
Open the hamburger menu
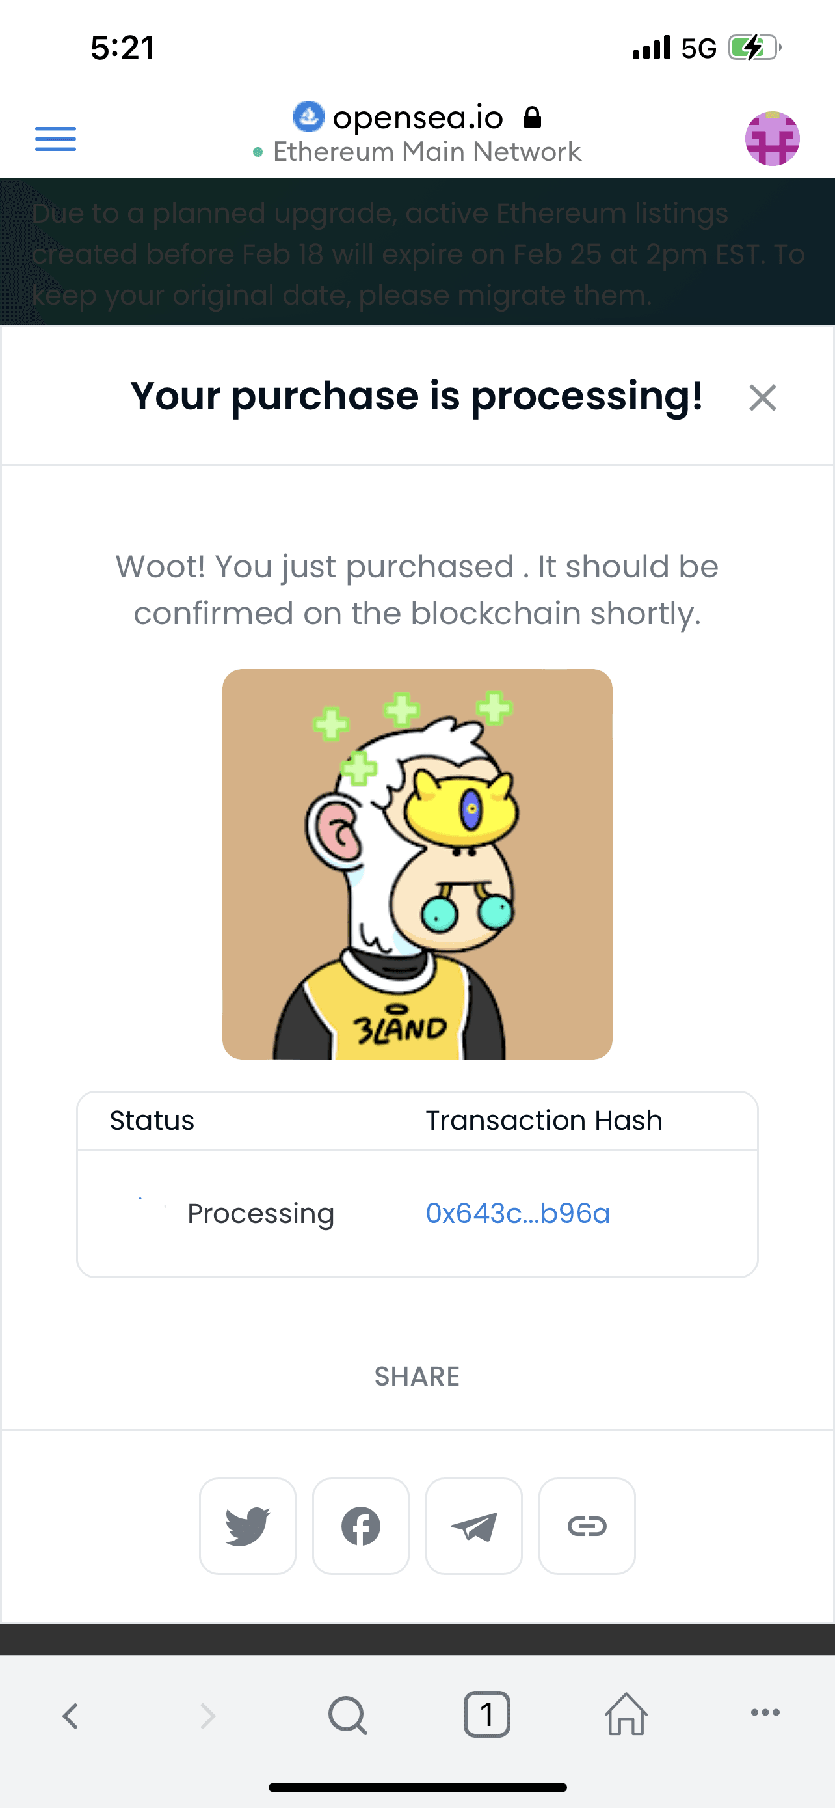[x=55, y=138]
